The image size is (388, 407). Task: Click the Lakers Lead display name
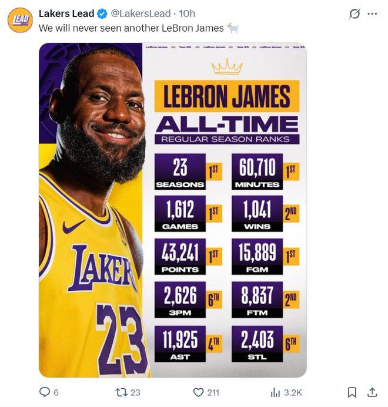point(66,14)
